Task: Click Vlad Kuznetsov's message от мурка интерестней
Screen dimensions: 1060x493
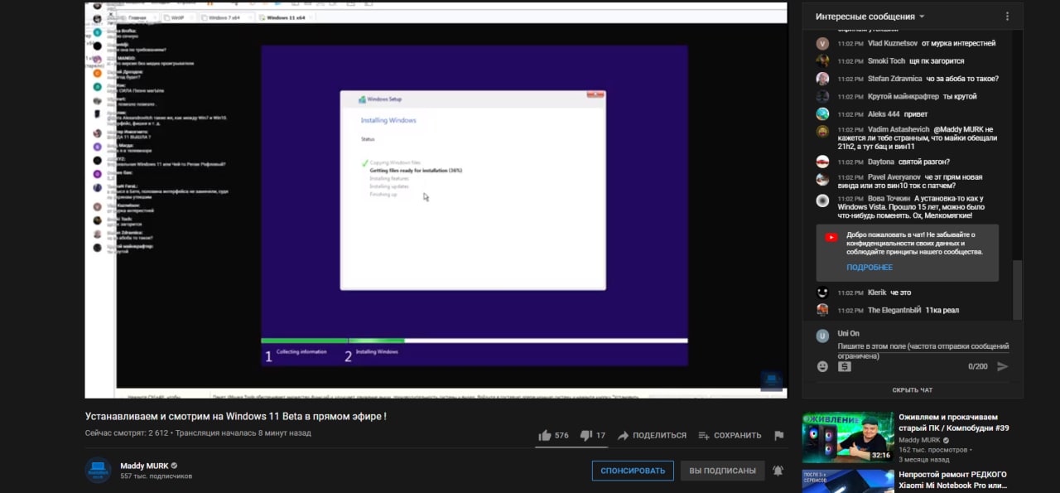Action: coord(958,43)
